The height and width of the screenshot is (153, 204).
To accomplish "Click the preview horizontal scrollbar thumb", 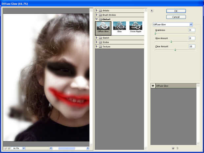I will click(x=67, y=148).
